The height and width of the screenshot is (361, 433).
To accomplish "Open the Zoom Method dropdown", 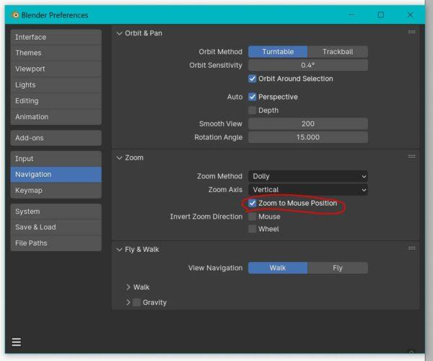I will [x=308, y=176].
